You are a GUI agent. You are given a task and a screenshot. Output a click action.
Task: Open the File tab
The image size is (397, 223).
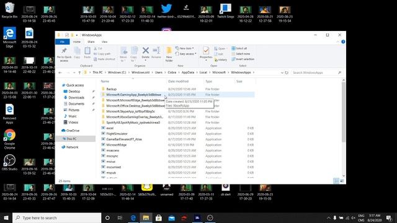[x=62, y=42]
